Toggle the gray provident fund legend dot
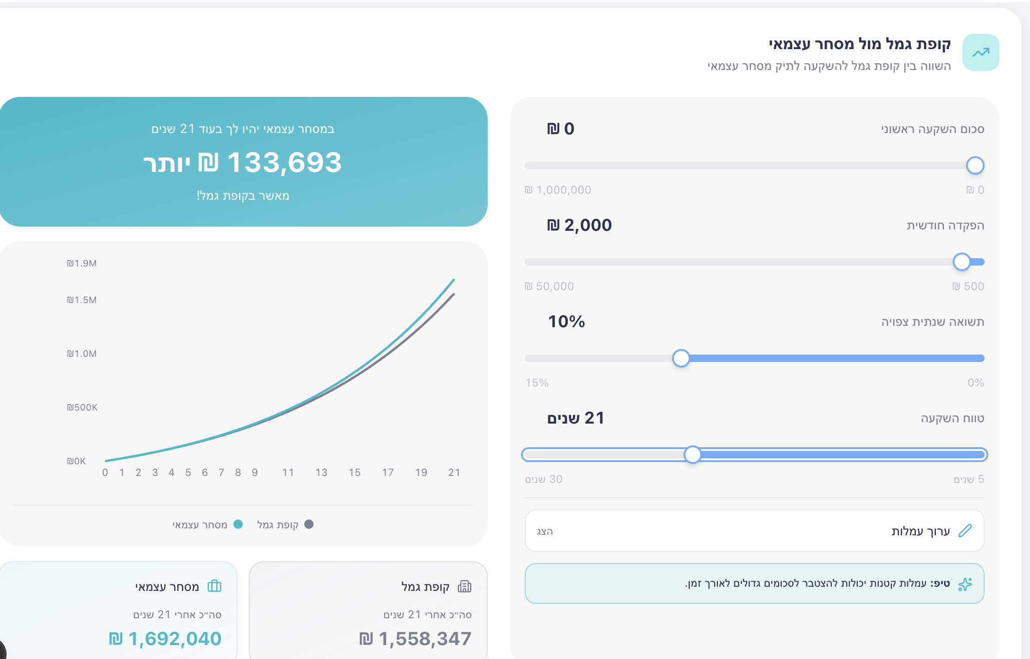 309,524
